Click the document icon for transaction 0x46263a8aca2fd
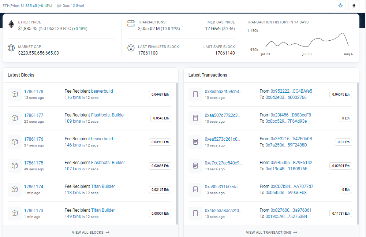This screenshot has height=237, width=366. [x=195, y=214]
